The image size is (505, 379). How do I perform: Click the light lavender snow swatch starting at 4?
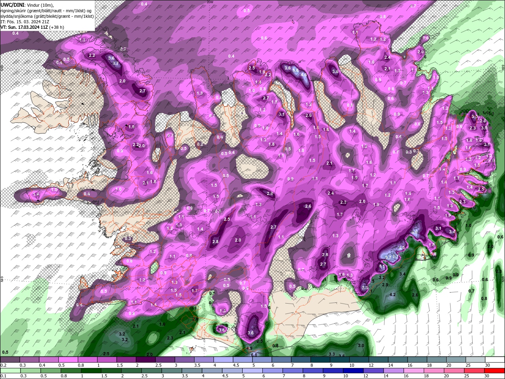click(224, 360)
